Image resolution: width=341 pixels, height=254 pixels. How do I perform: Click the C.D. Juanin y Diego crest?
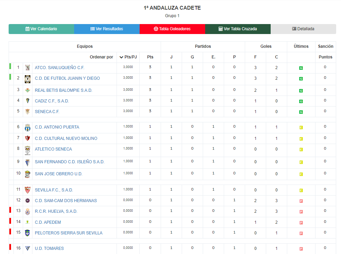point(28,79)
